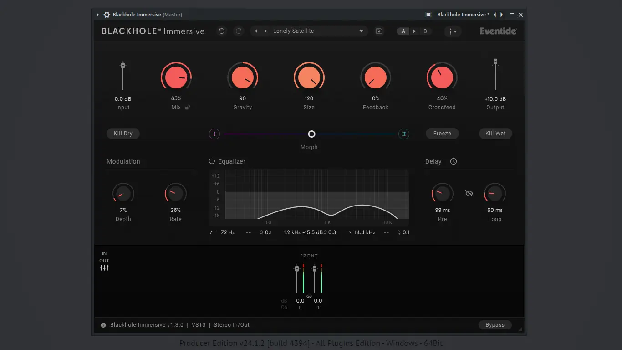The image size is (622, 350).
Task: Toggle Kill Wet
Action: 495,133
